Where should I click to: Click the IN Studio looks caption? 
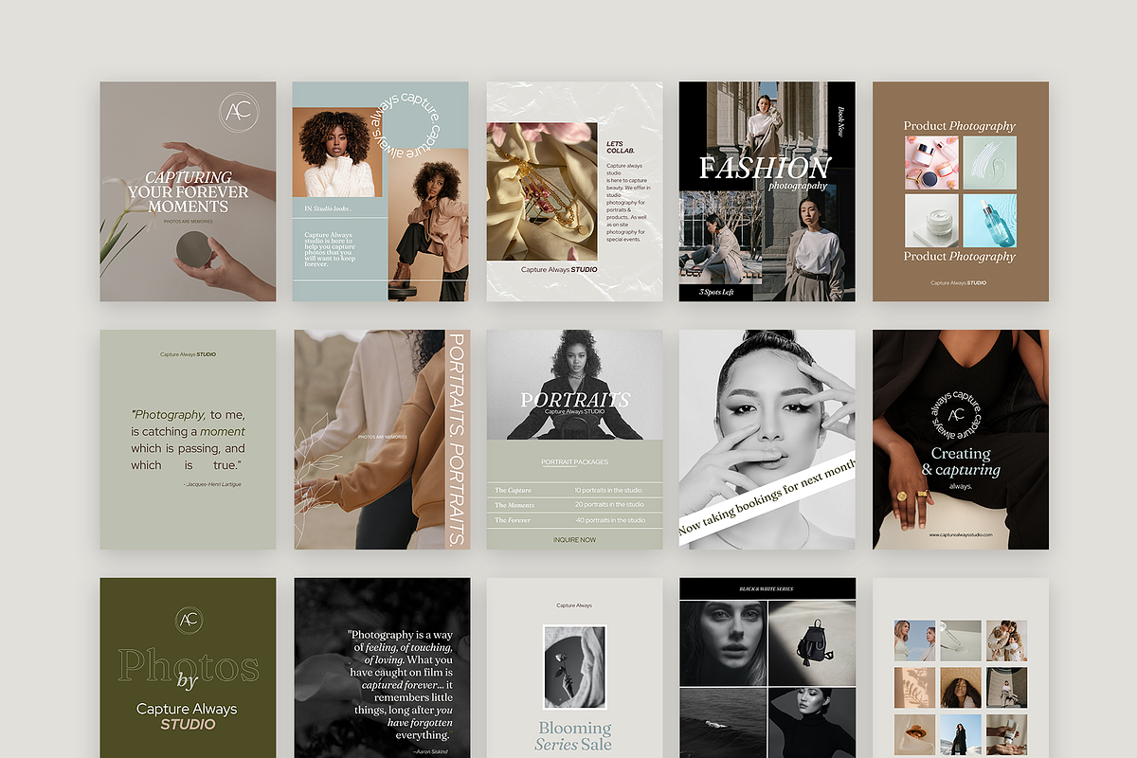(x=328, y=207)
